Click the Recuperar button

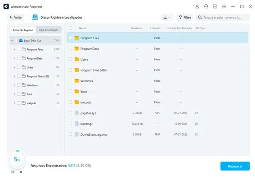click(235, 166)
